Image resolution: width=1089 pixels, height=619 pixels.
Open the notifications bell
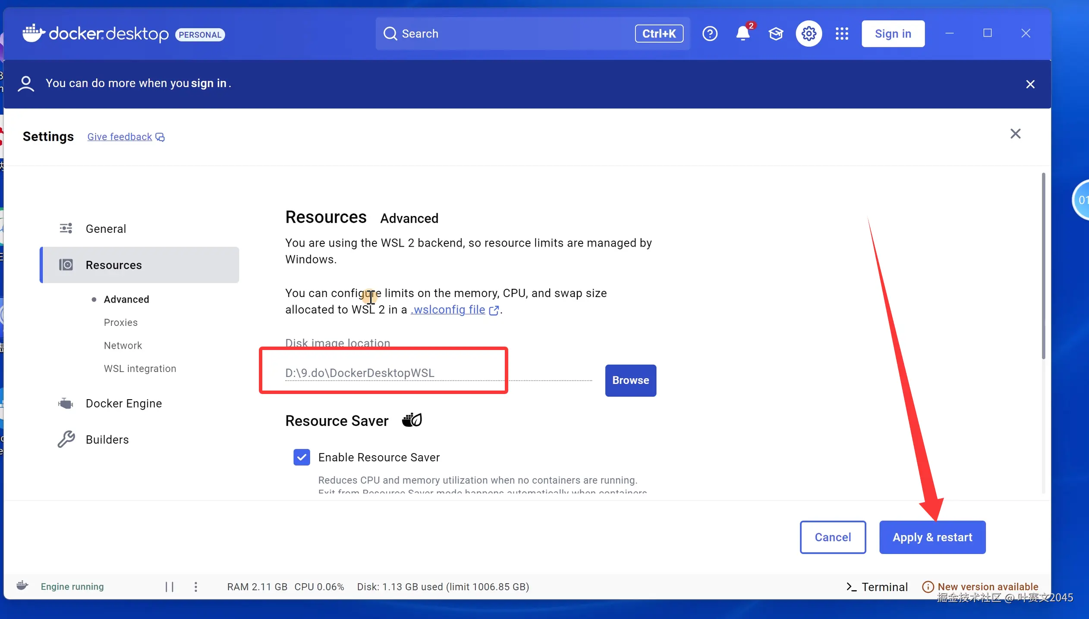[x=743, y=34]
